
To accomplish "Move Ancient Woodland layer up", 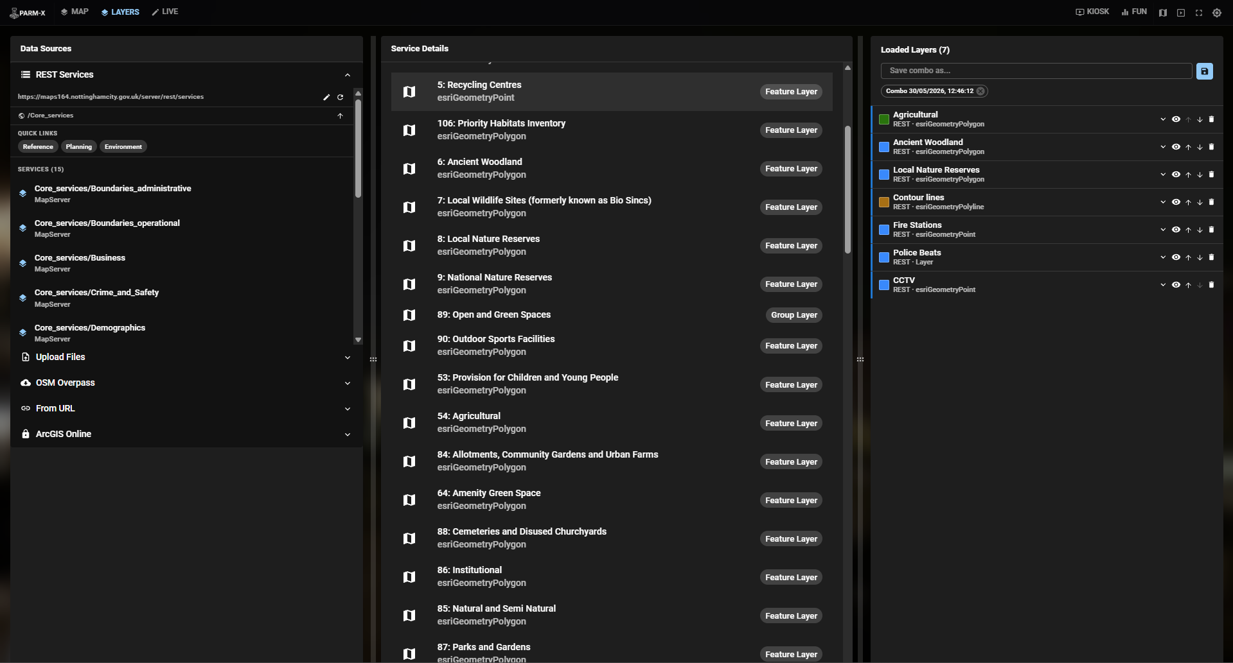I will pyautogui.click(x=1189, y=147).
